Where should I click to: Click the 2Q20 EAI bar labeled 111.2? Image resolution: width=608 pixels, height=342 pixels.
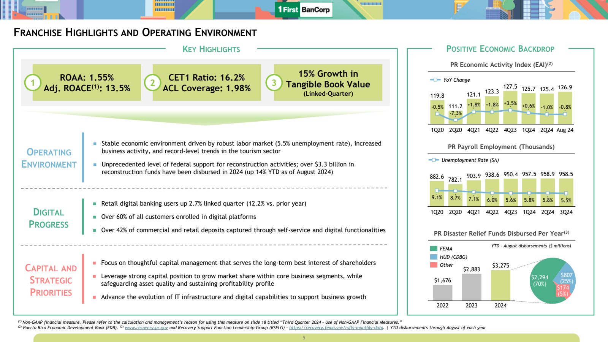click(x=455, y=117)
